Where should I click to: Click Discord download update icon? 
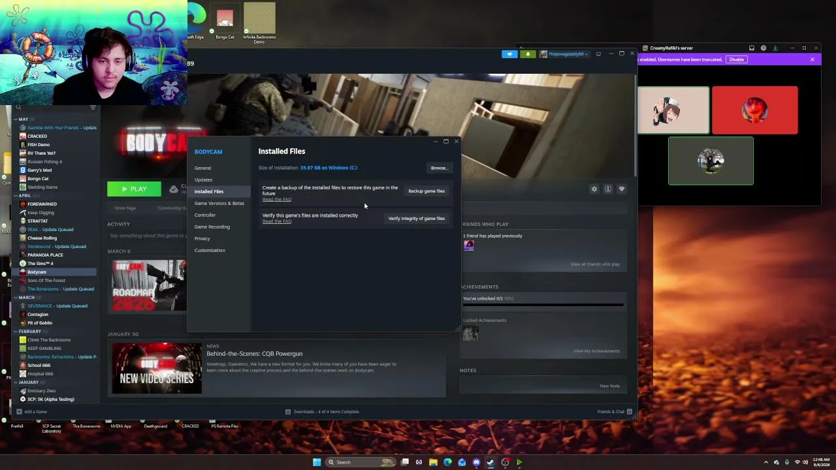point(775,48)
